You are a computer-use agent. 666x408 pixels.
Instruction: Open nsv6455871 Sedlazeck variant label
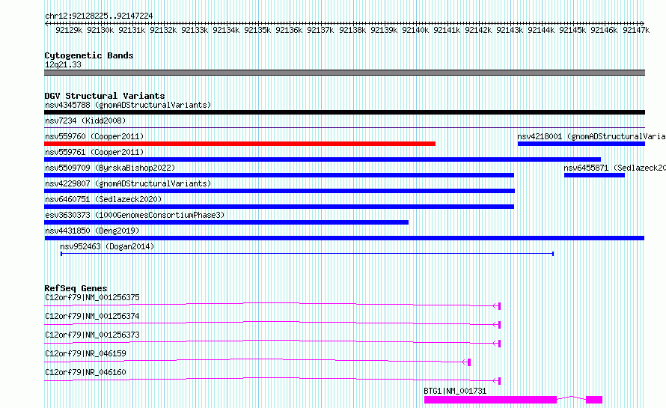tap(614, 168)
